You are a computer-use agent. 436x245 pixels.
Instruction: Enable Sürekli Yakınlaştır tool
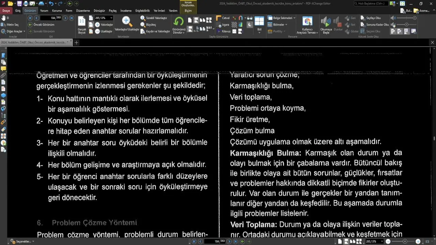[x=154, y=18]
